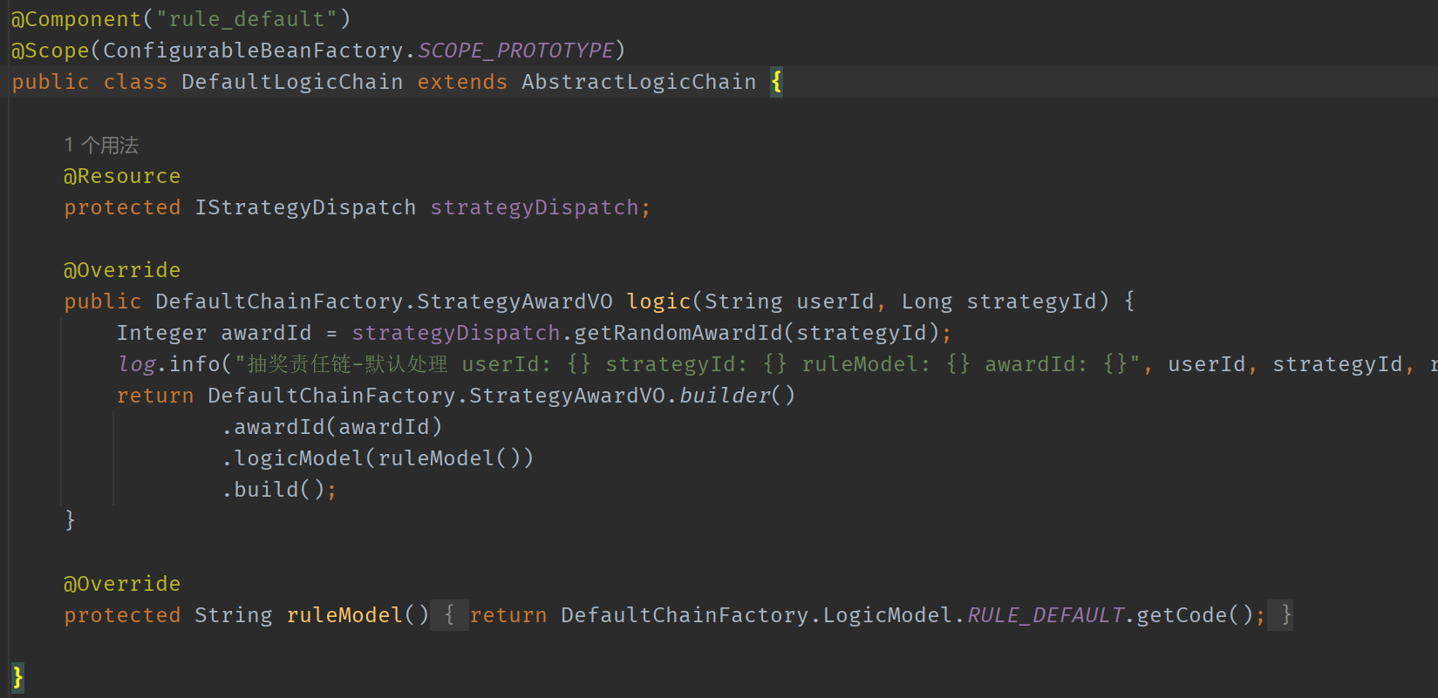Click the 'class' keyword
The width and height of the screenshot is (1438, 698).
coord(135,82)
